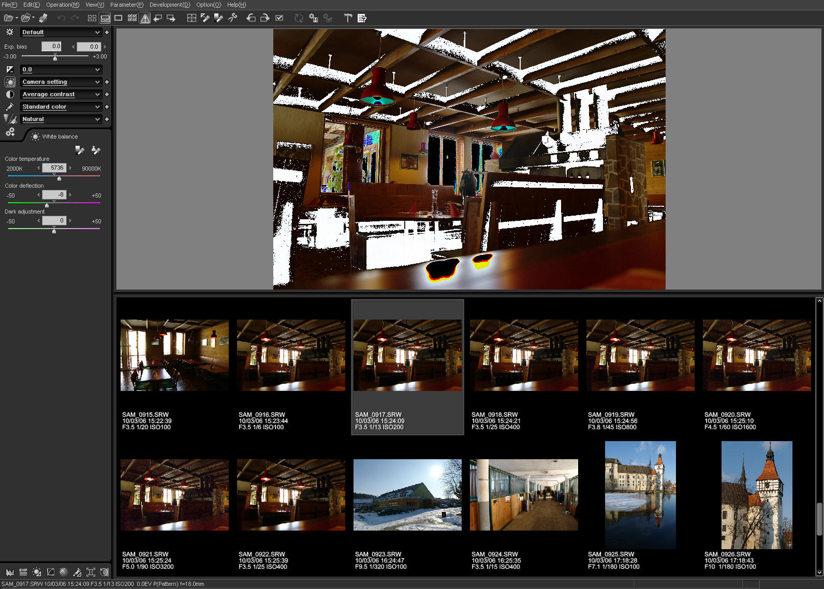Expand the Standard color dropdown
The image size is (824, 589).
(x=97, y=107)
